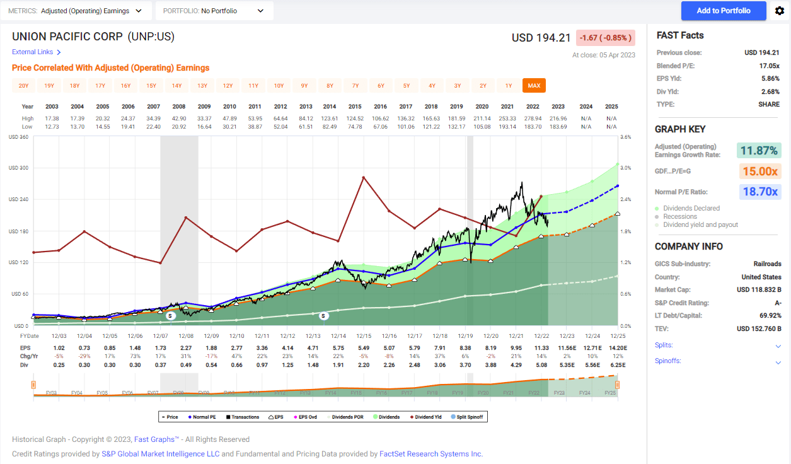
Task: Click the 15.00x GDF P/E swatch
Action: pos(759,171)
